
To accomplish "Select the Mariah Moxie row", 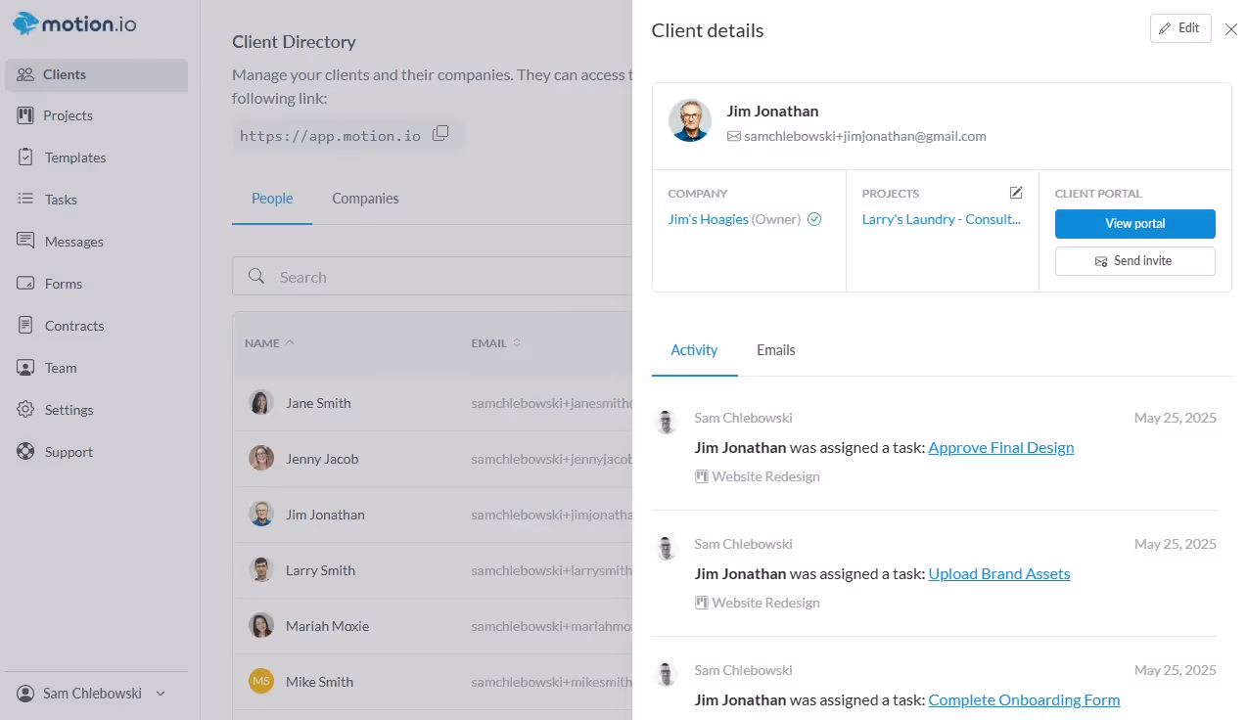I will click(x=433, y=626).
